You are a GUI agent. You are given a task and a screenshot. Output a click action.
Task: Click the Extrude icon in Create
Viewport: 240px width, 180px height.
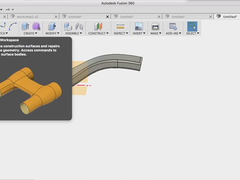[x=25, y=26]
